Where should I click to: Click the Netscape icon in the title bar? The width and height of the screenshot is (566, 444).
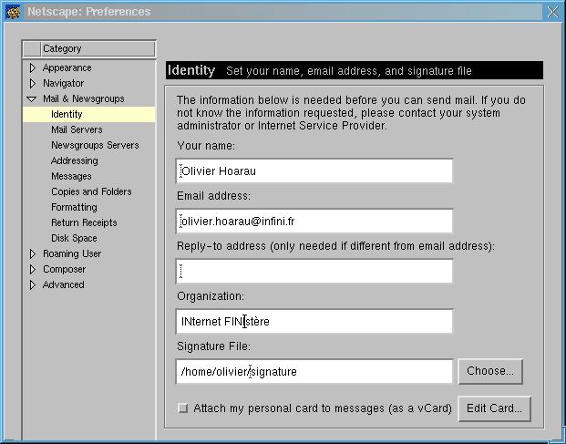point(13,12)
